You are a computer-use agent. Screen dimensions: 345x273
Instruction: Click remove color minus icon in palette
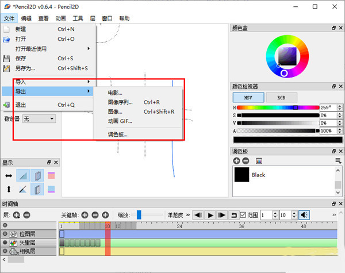coord(246,161)
